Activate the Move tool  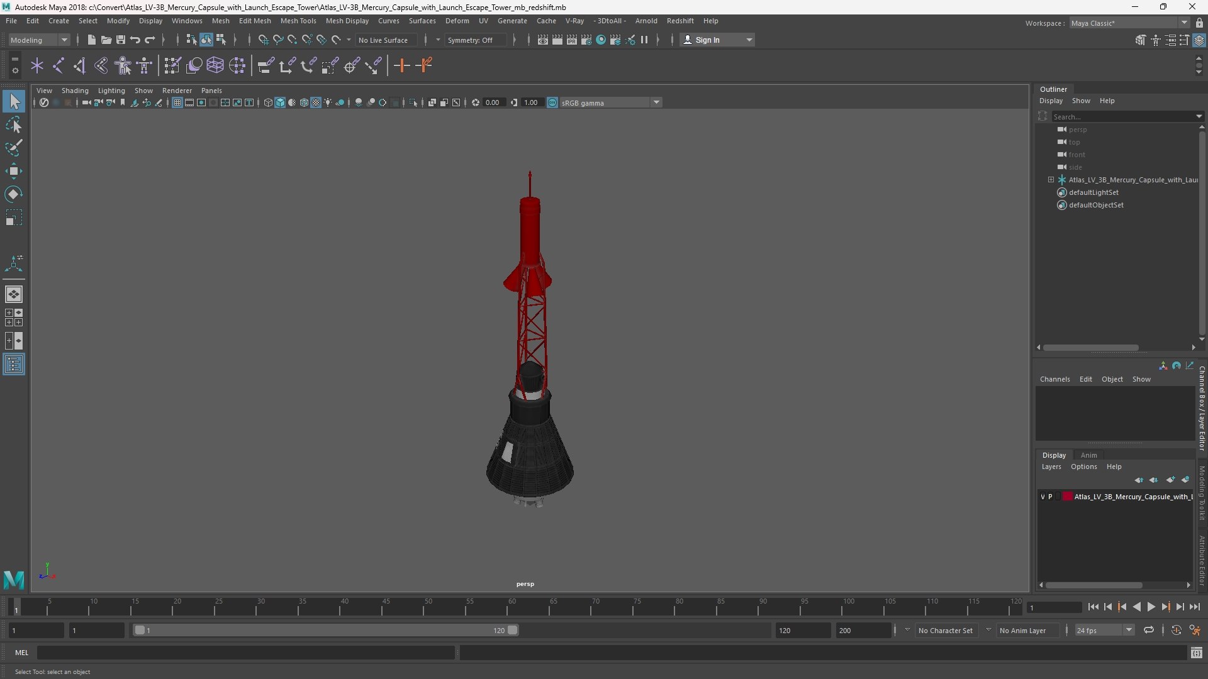pos(14,171)
